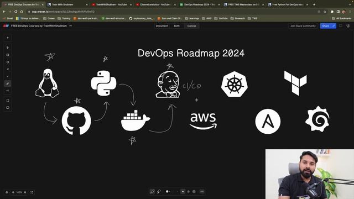The width and height of the screenshot is (354, 199).
Task: Switch to Train With Shubham browser tab
Action: [x=67, y=4]
